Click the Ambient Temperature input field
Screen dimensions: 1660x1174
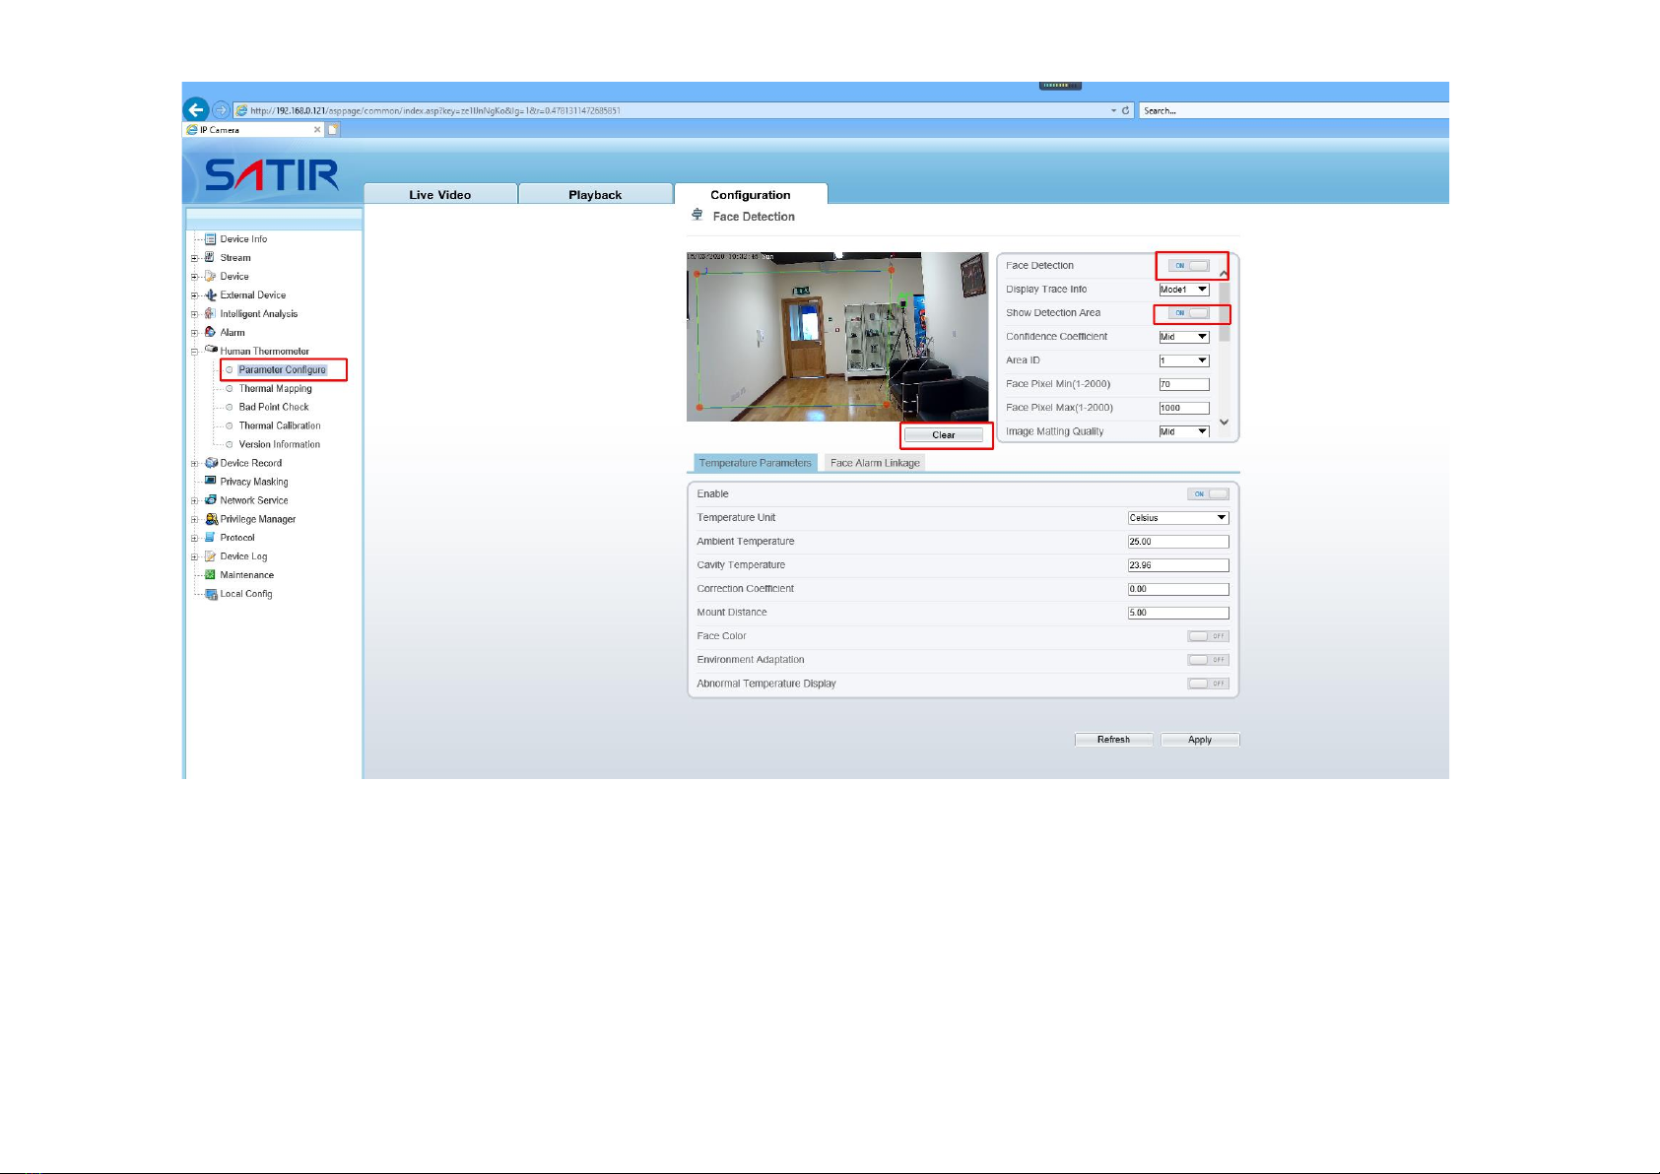1178,542
